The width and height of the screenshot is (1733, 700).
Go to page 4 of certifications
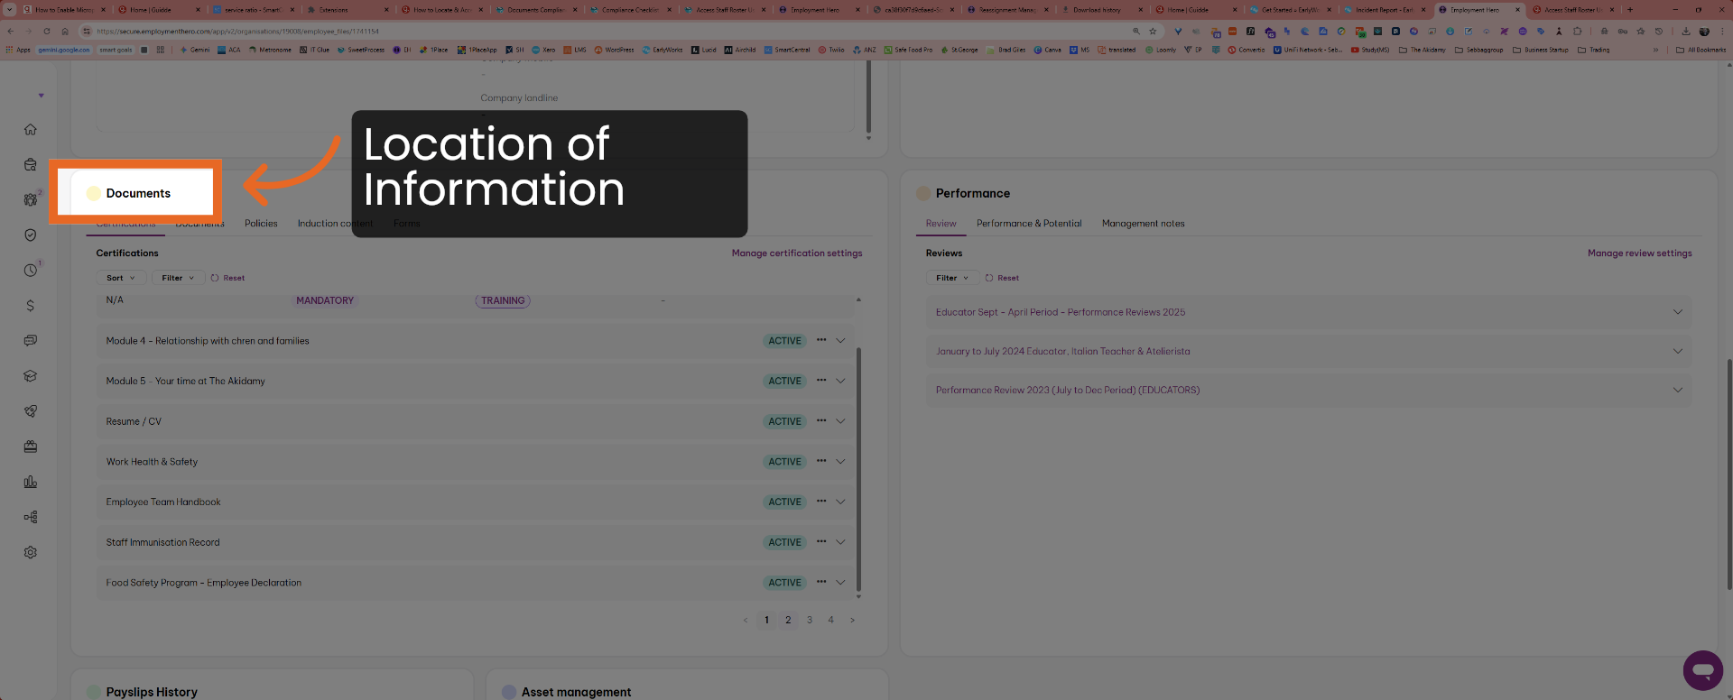click(x=830, y=620)
